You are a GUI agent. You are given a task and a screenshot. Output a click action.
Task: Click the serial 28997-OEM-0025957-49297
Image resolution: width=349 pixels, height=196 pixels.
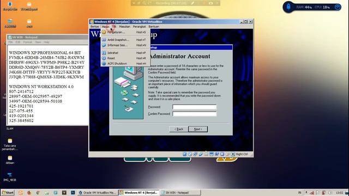pyautogui.click(x=35, y=96)
